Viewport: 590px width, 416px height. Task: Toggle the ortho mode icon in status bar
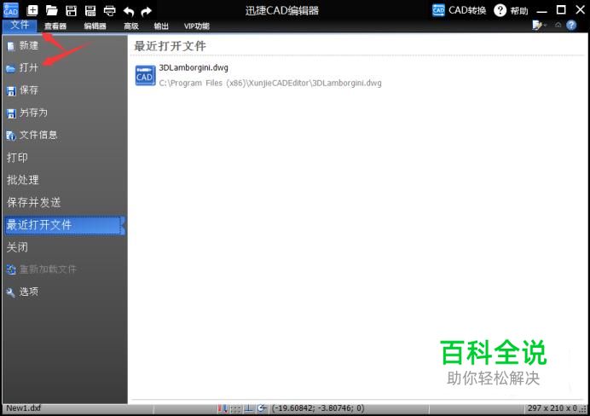point(248,408)
